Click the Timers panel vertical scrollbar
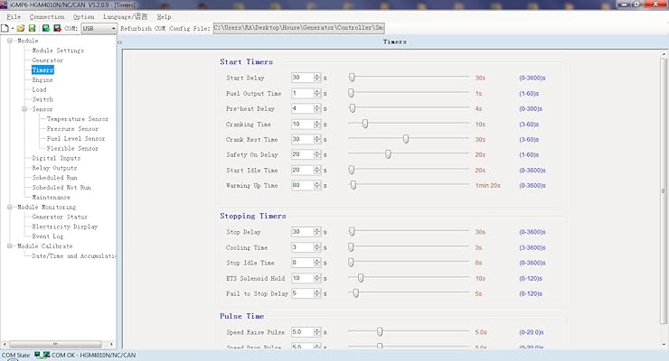Image resolution: width=669 pixels, height=361 pixels. pyautogui.click(x=664, y=191)
